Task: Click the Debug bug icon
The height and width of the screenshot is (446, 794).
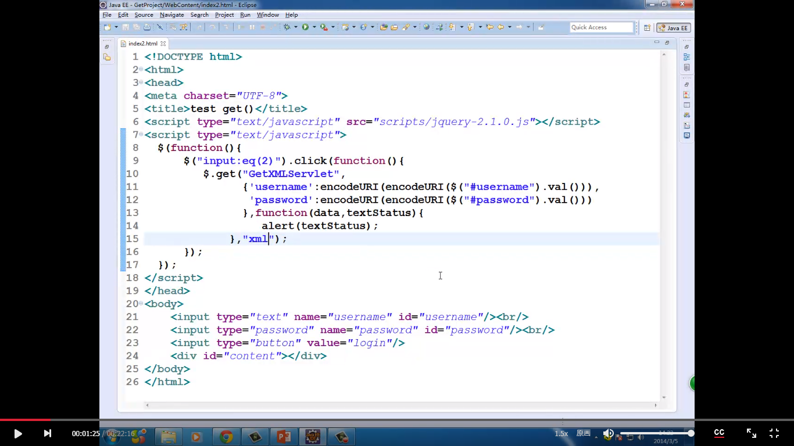Action: coord(287,27)
